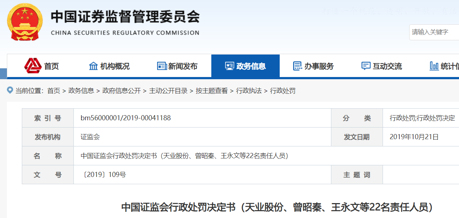The image size is (459, 218).
Task: Click 按主题查看 in the breadcrumb
Action: coord(212,91)
